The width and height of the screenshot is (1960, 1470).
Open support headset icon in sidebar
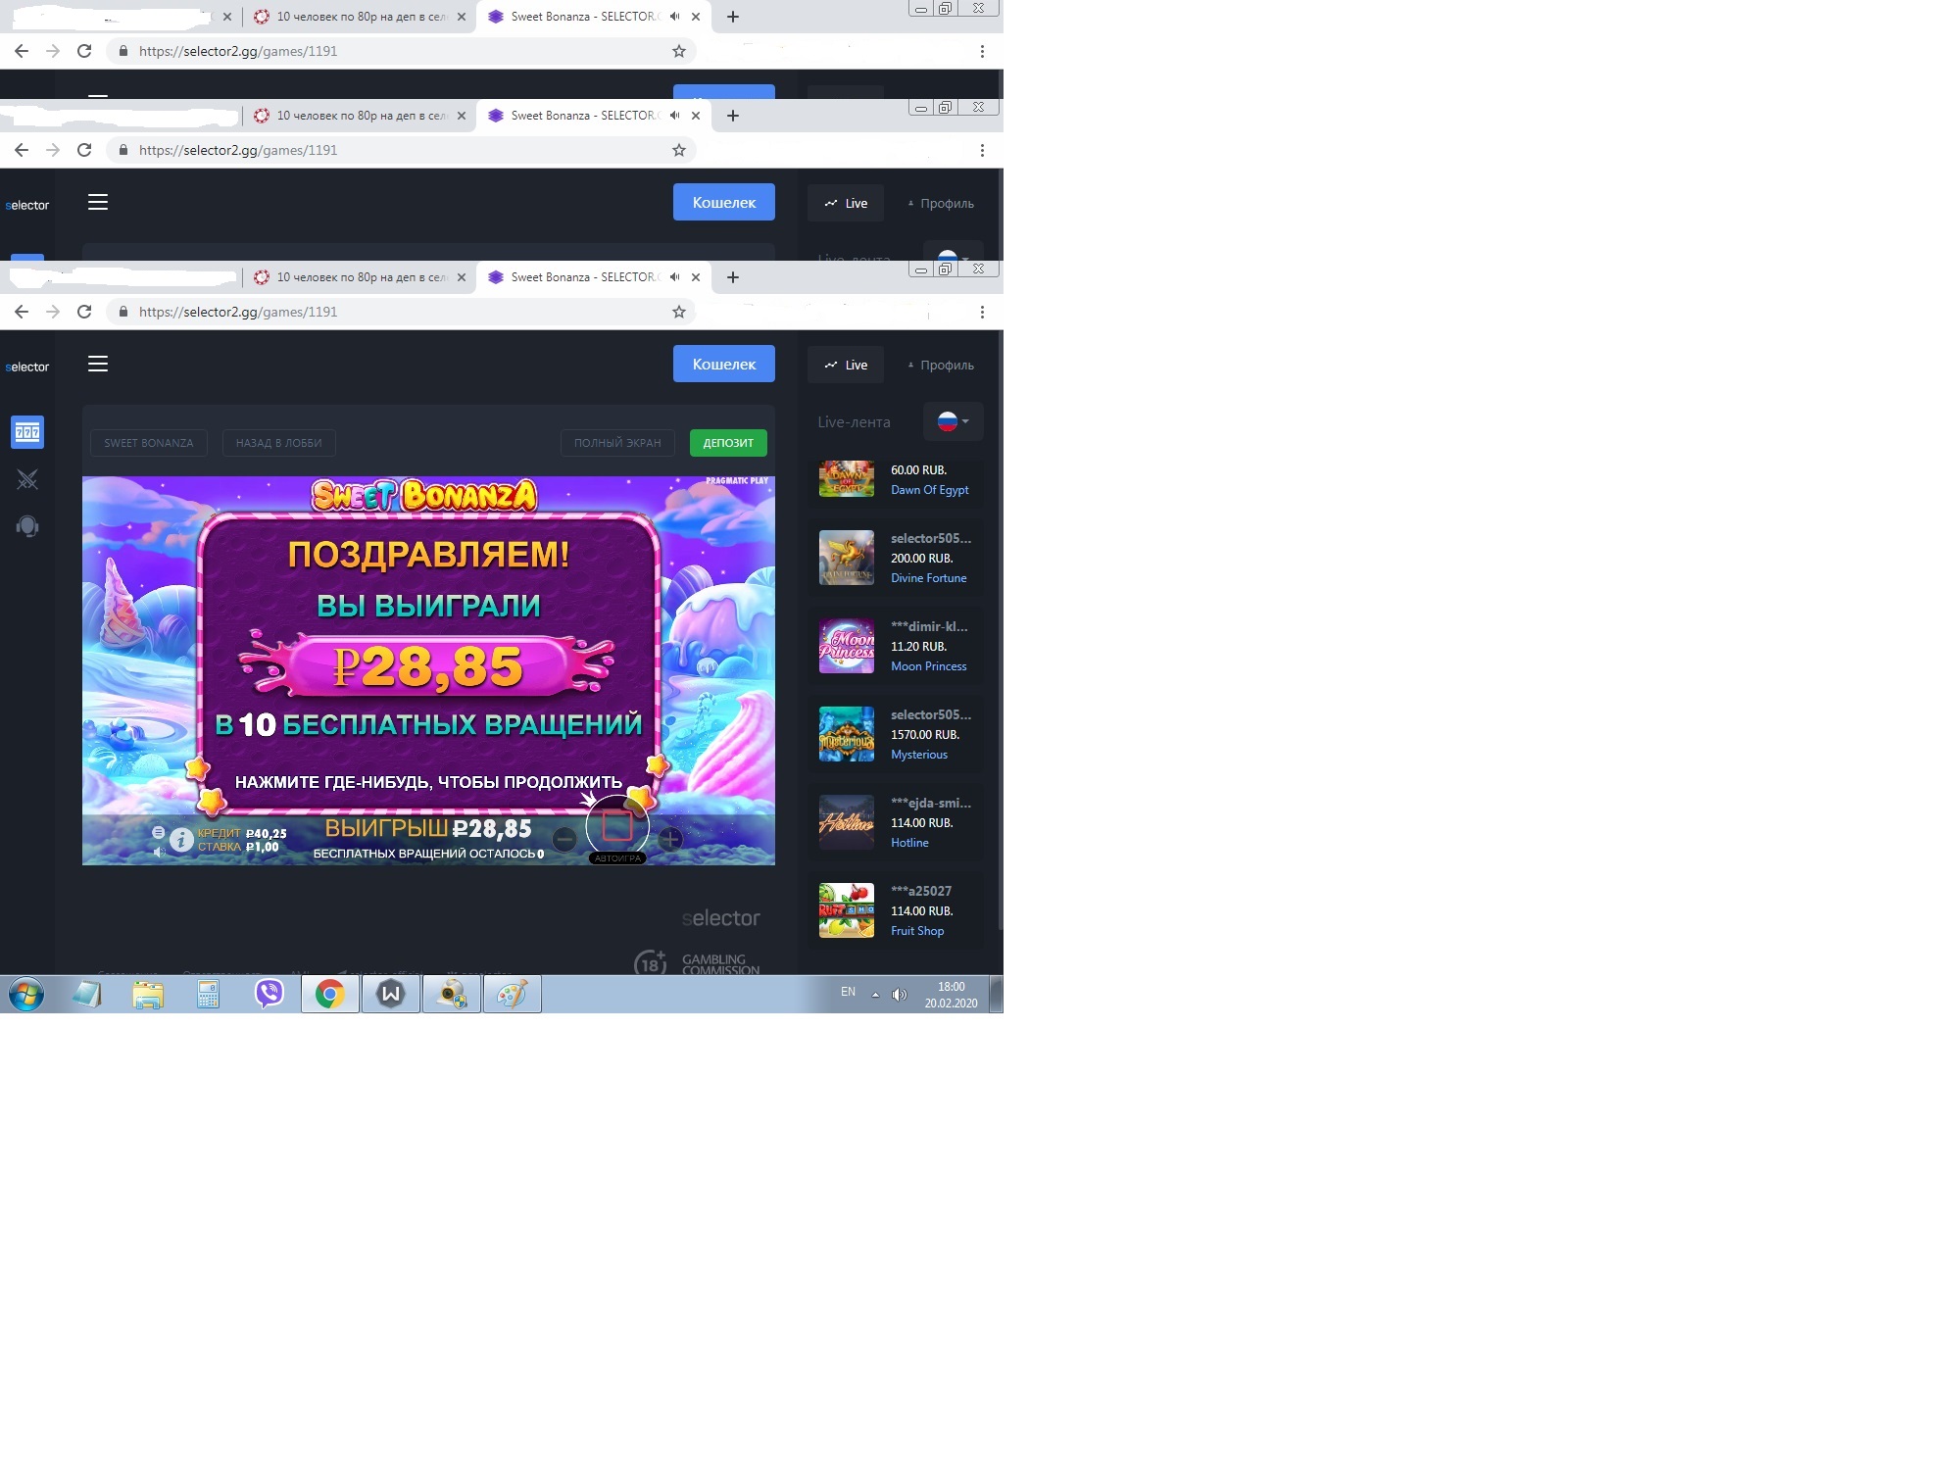click(x=27, y=527)
